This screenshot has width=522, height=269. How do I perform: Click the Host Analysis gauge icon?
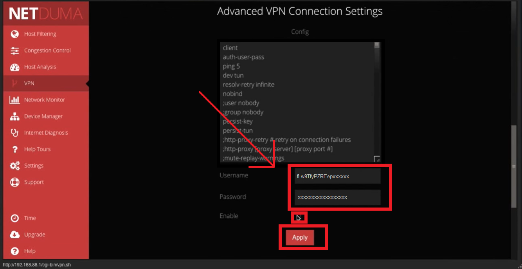15,67
